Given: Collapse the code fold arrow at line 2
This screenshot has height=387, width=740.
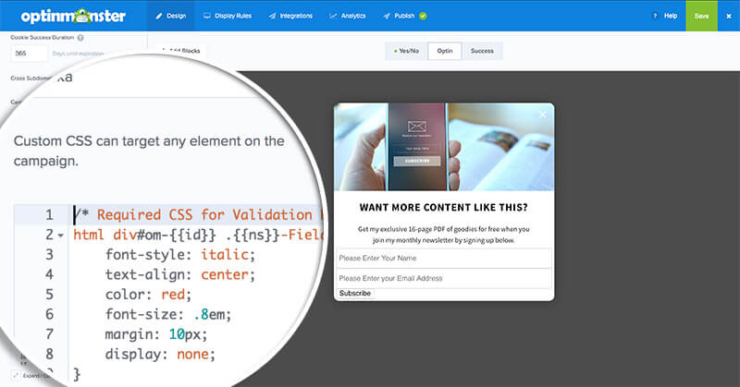Looking at the screenshot, I should pyautogui.click(x=61, y=236).
